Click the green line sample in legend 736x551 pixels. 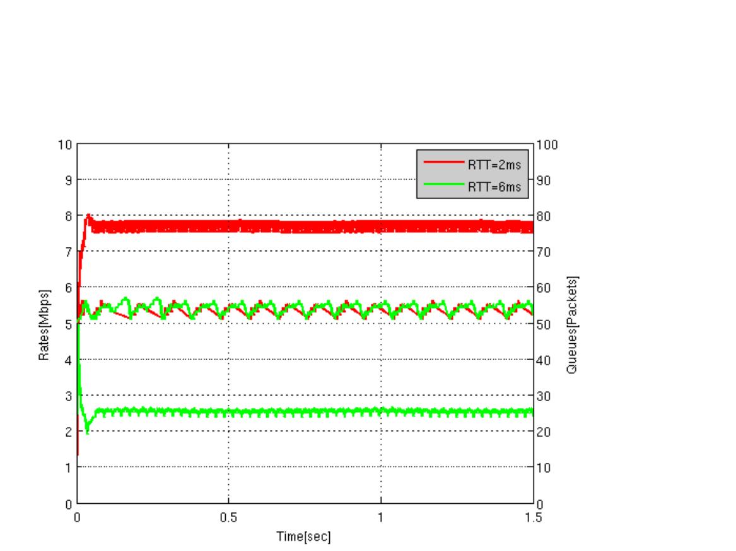[444, 185]
